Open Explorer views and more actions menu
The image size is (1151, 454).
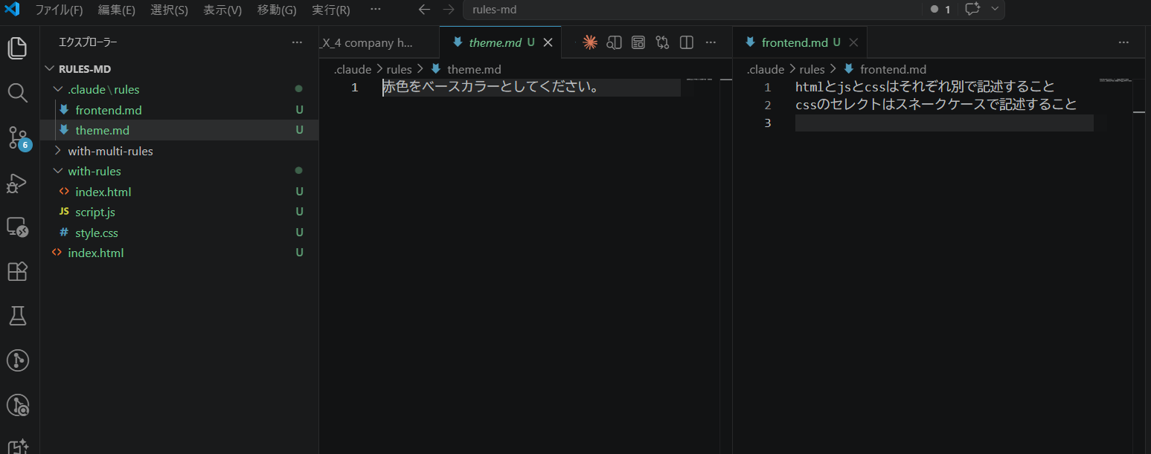click(297, 42)
